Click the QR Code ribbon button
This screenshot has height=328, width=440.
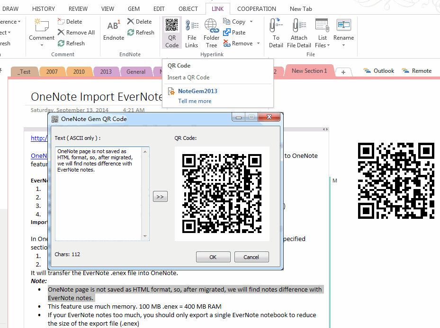[x=172, y=33]
